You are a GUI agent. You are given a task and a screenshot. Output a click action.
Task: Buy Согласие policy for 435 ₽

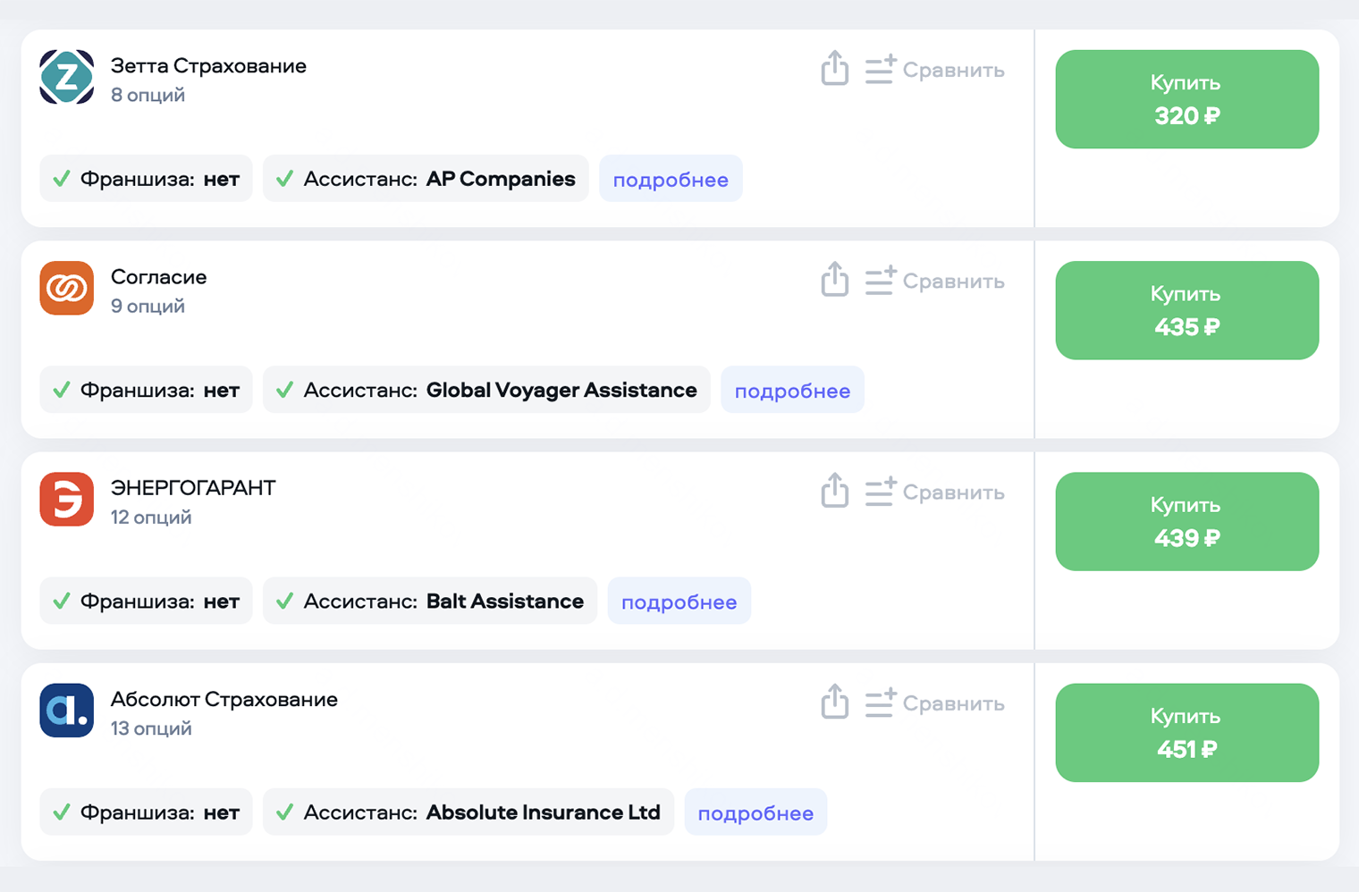coord(1186,310)
